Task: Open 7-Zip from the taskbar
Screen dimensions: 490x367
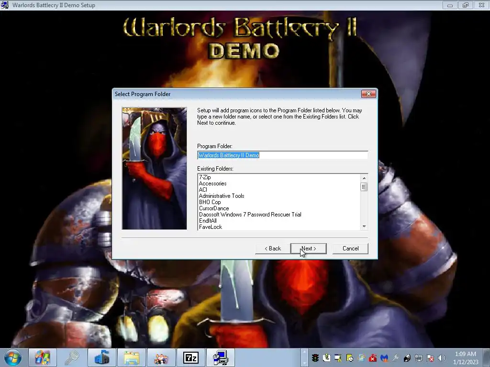Action: 191,357
